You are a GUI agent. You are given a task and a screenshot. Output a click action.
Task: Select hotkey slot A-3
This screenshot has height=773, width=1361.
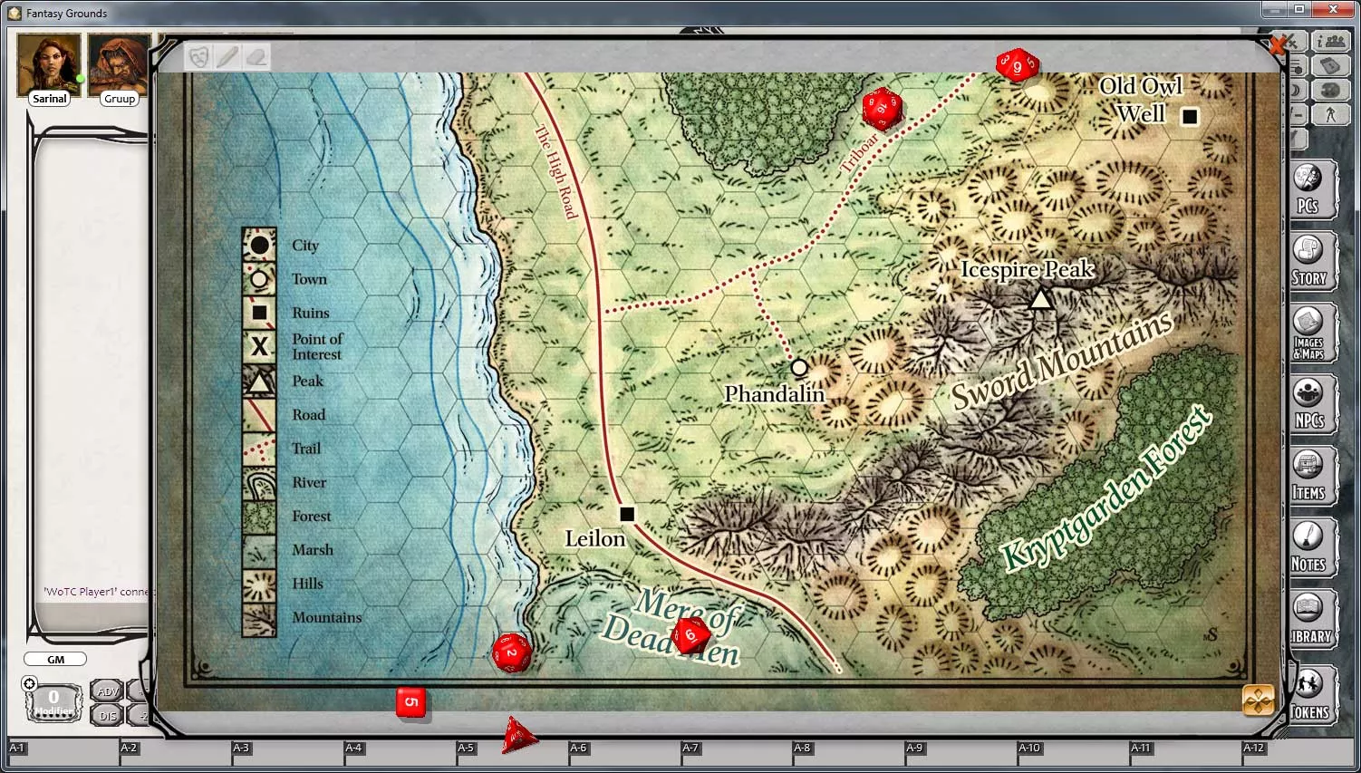click(287, 752)
